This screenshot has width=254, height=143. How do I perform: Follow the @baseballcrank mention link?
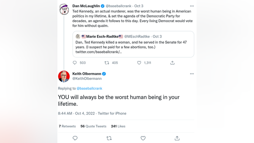coord(89,88)
